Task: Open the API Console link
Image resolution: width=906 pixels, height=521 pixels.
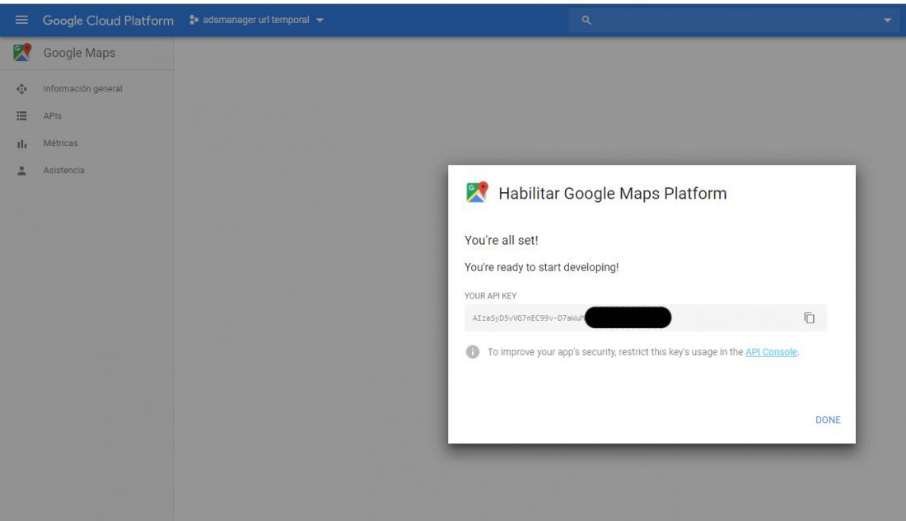Action: coord(771,351)
